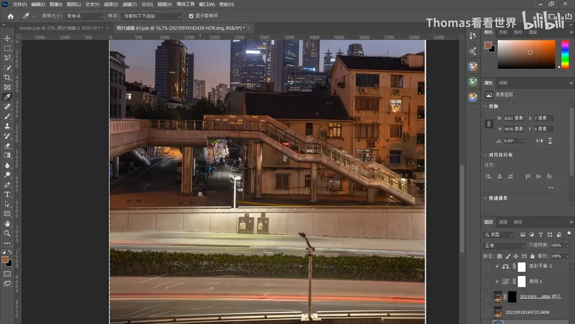Select the Dodge tool
Viewport: 575px width, 324px height.
click(7, 175)
